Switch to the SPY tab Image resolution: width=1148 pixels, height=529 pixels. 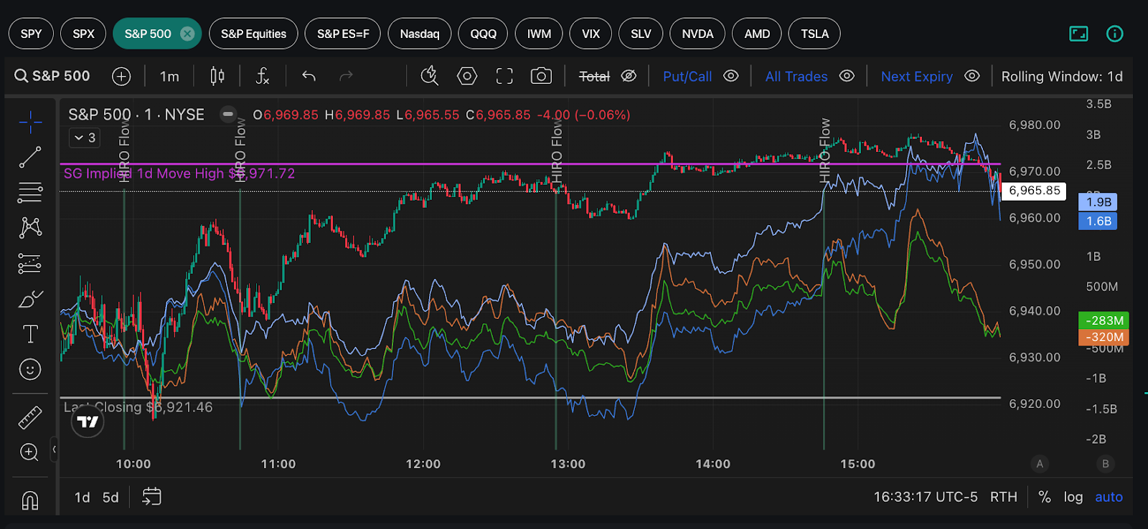[31, 34]
